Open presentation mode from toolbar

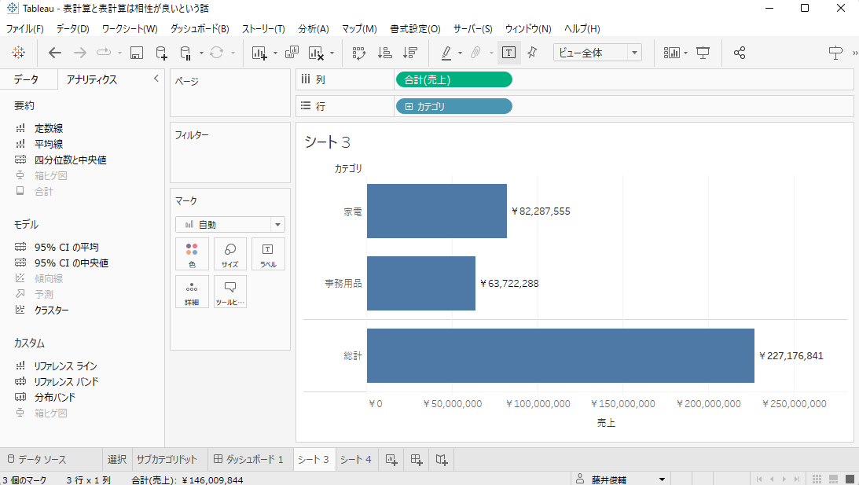click(703, 53)
